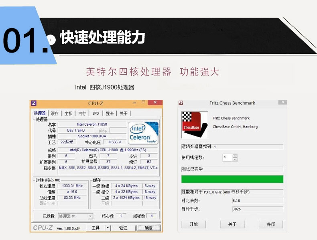This screenshot has width=317, height=240.
Task: Increase thread count with stepper up arrow
Action: coord(235,156)
